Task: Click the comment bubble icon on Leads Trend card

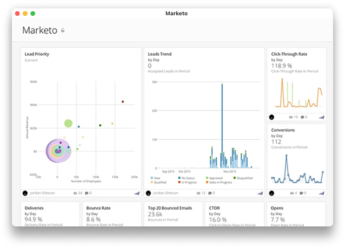Action: click(x=210, y=193)
